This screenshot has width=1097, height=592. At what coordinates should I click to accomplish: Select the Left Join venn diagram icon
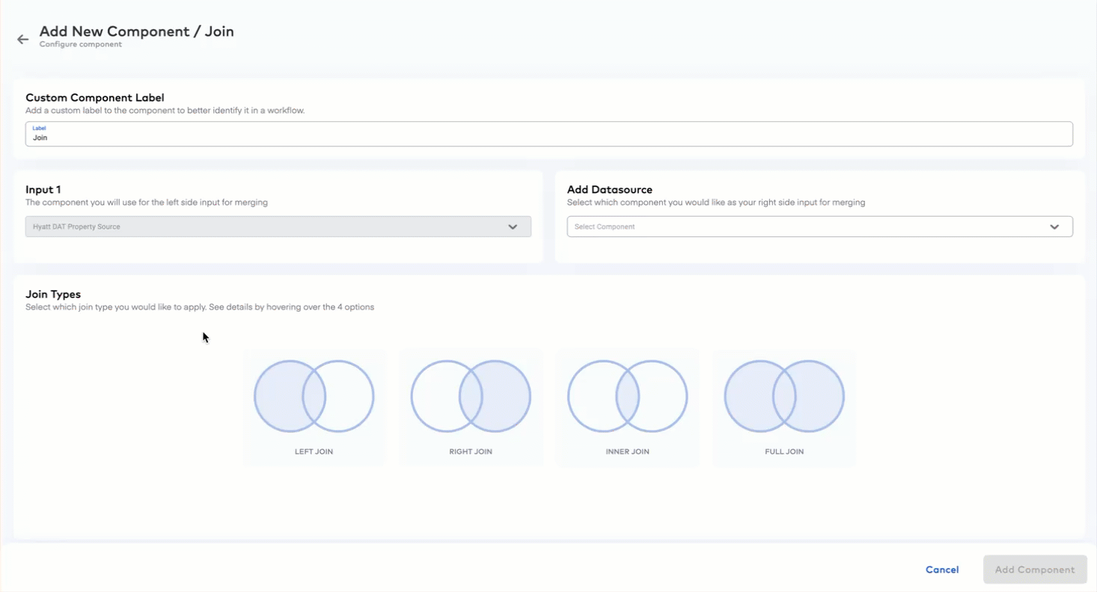pos(314,395)
